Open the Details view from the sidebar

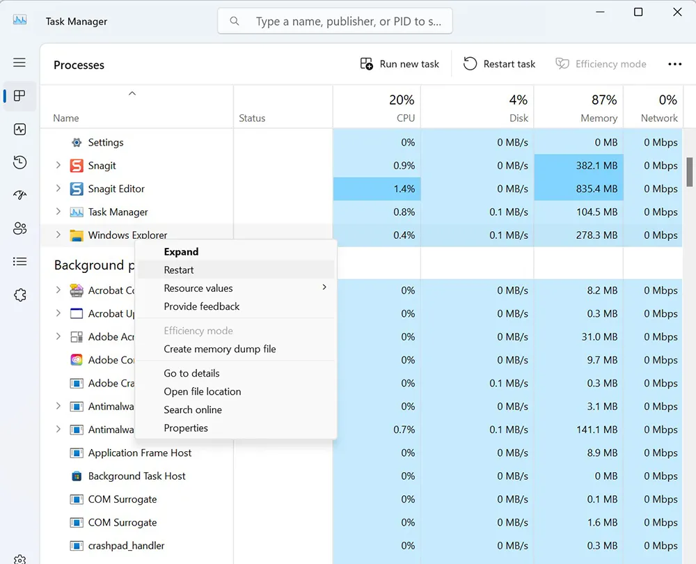point(19,261)
